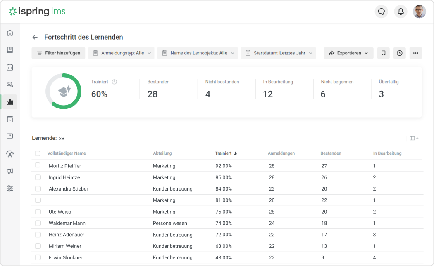This screenshot has width=434, height=266.
Task: Select the checkbox for Ute Weiss
Action: click(x=38, y=212)
